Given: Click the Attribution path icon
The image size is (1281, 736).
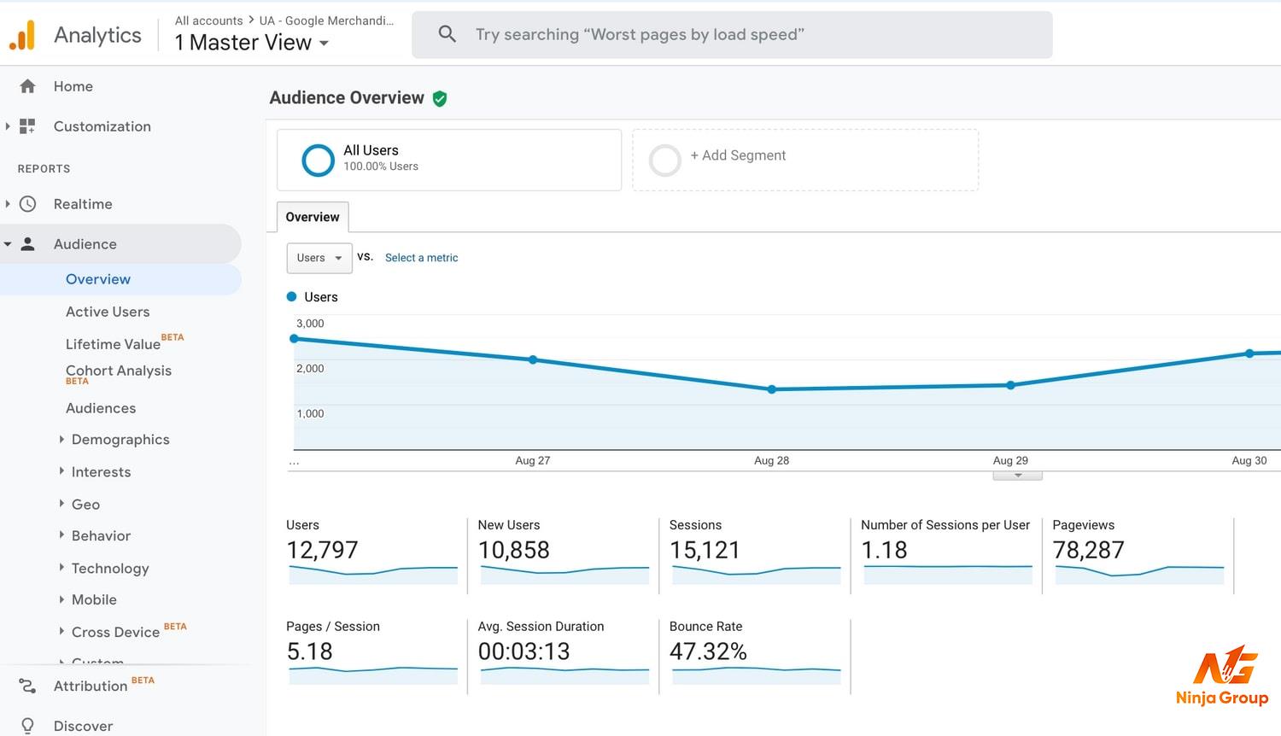Looking at the screenshot, I should pos(27,686).
